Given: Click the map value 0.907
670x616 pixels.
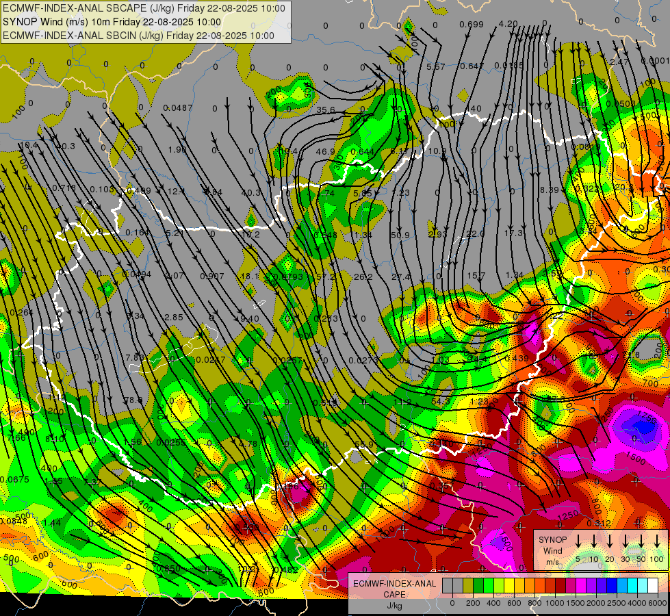Looking at the screenshot, I should [x=212, y=276].
